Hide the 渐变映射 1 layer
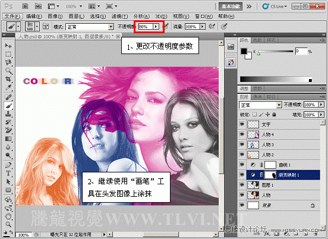This screenshot has width=328, height=239. [x=242, y=175]
